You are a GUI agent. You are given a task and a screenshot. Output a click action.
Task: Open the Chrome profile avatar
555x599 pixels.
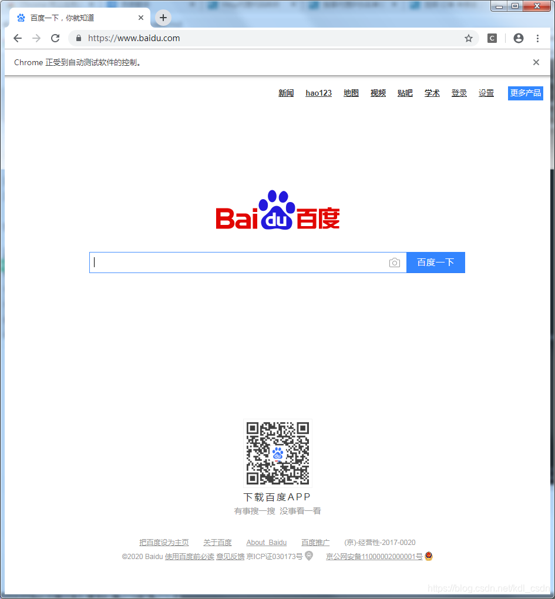[519, 38]
